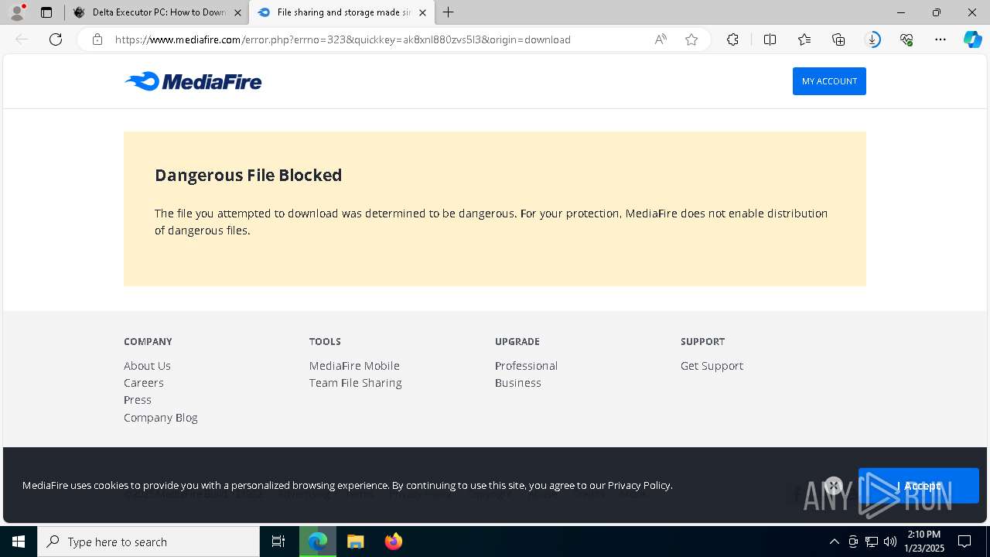Viewport: 990px width, 557px height.
Task: Activate the Read aloud icon
Action: click(661, 39)
